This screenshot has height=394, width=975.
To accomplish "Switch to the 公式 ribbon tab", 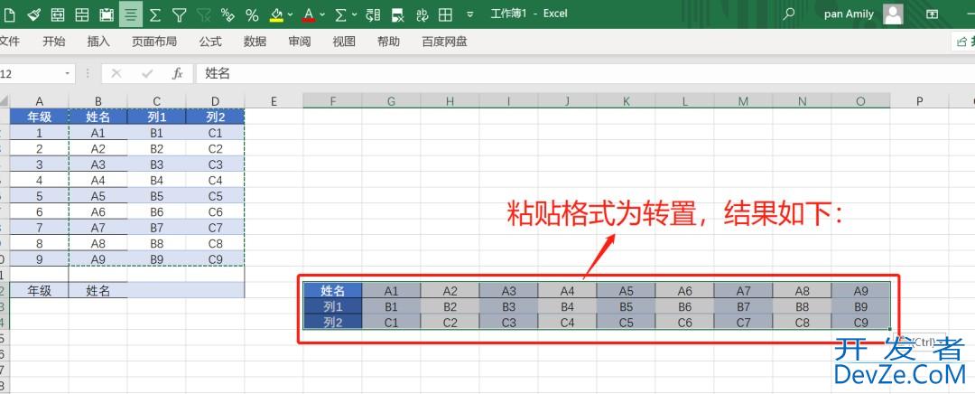I will pos(210,42).
